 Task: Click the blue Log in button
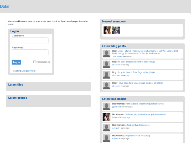pyautogui.click(x=16, y=62)
